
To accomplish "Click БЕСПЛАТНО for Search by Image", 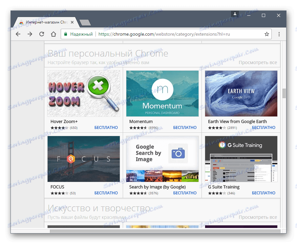I will [x=185, y=193].
